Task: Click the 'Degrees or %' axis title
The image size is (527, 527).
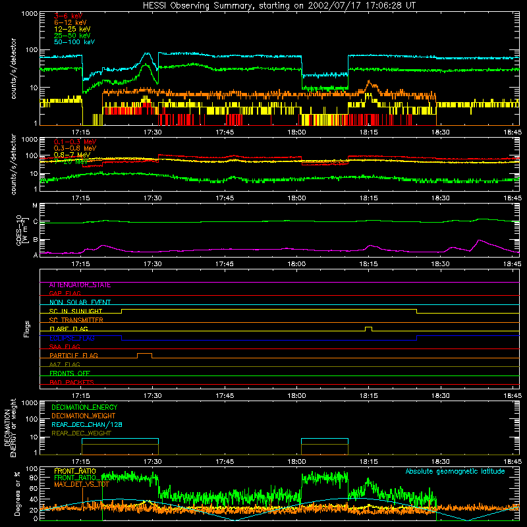Action: pos(18,493)
